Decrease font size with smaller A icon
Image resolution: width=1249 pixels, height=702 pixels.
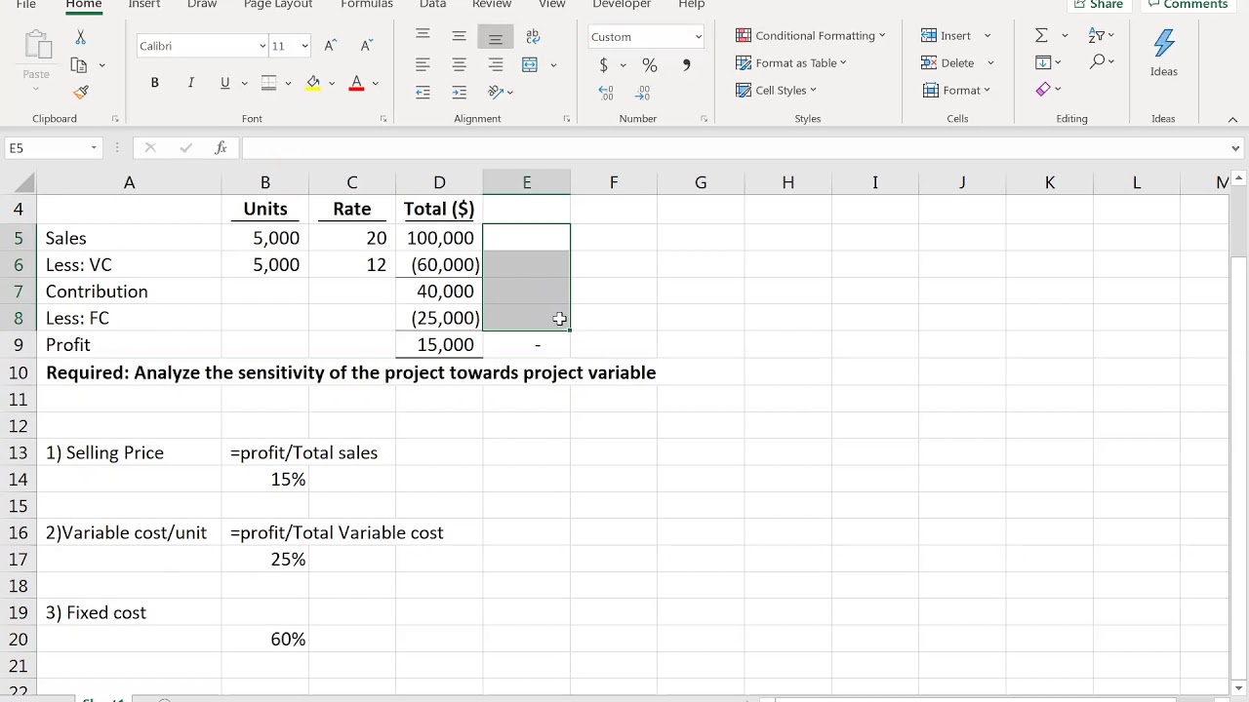point(367,46)
